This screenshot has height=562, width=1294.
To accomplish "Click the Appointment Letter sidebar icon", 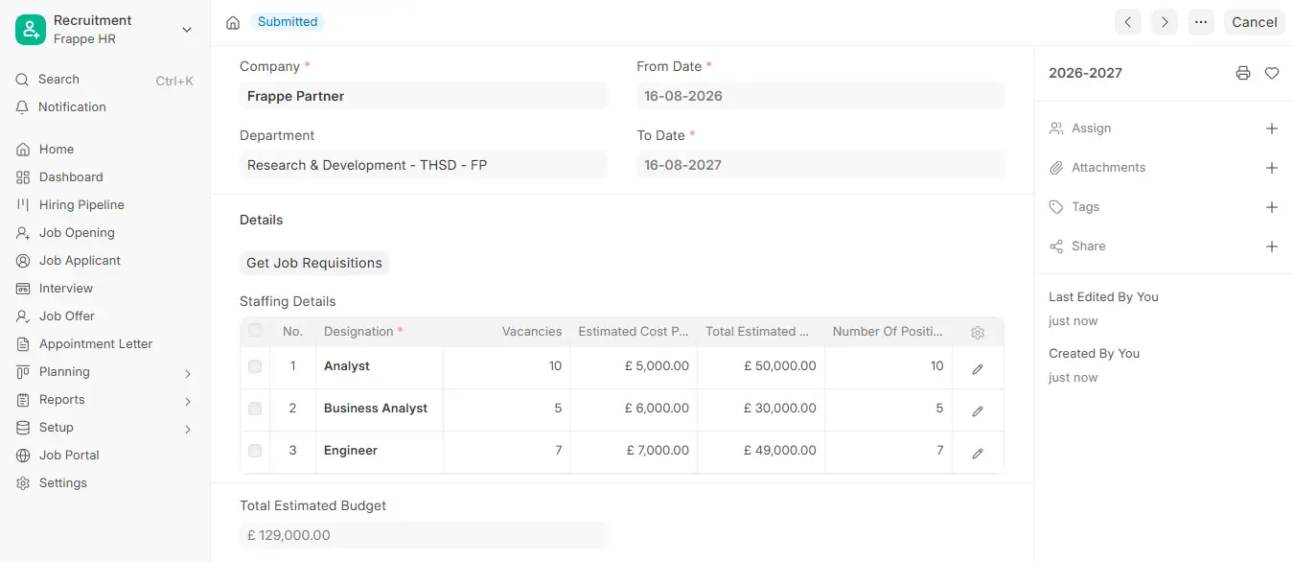I will pyautogui.click(x=23, y=344).
